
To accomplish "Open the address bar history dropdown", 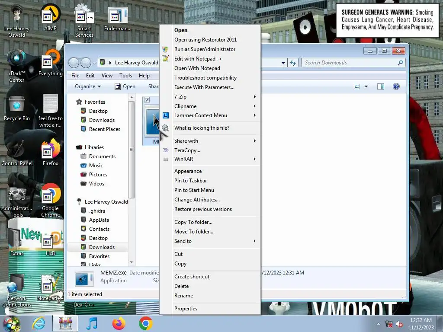I will point(283,63).
